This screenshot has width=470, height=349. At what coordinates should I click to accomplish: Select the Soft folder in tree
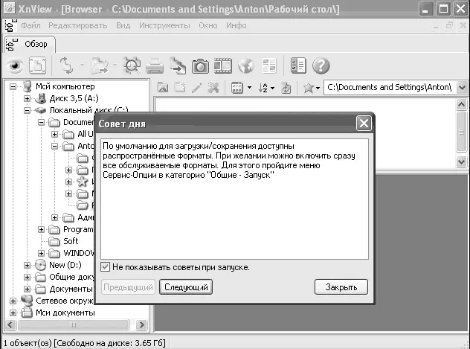point(71,241)
